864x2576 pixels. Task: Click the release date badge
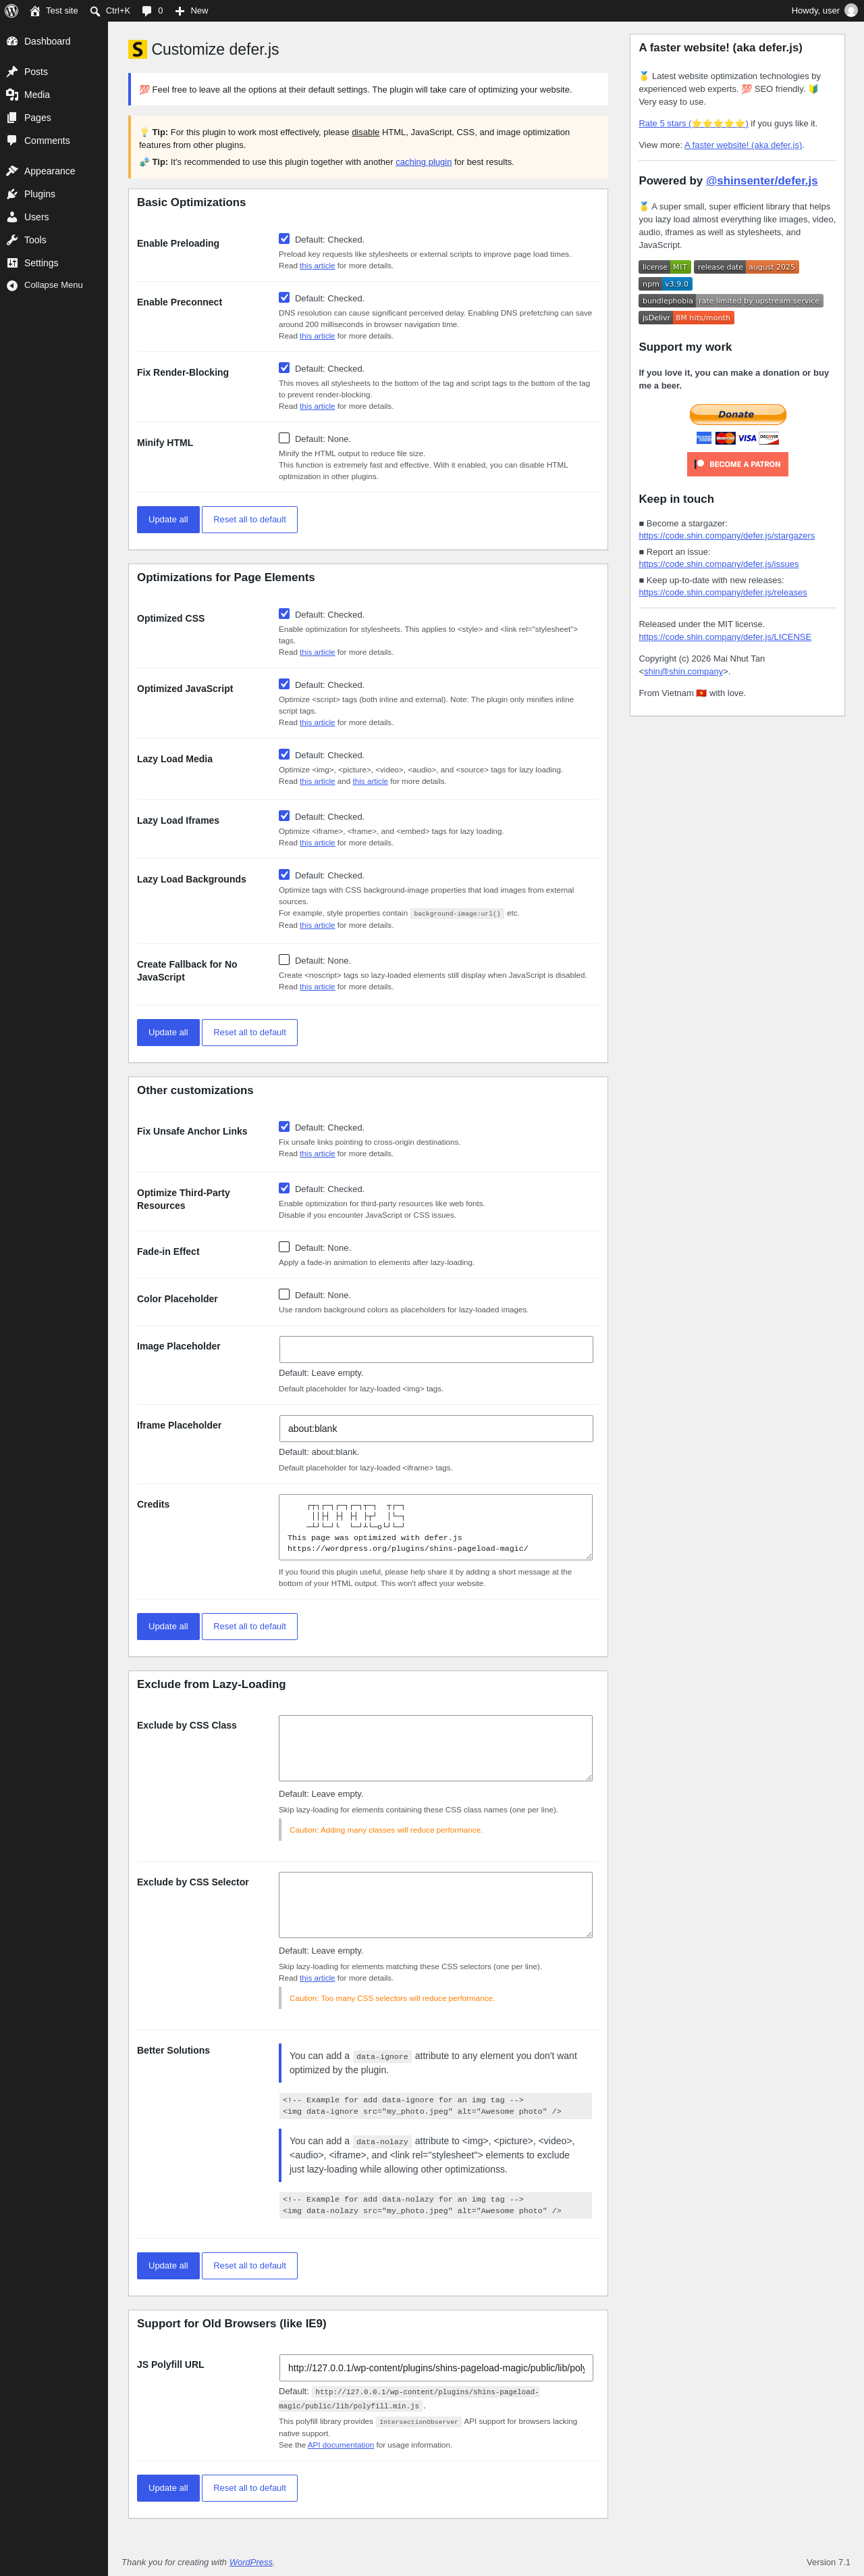pyautogui.click(x=746, y=267)
